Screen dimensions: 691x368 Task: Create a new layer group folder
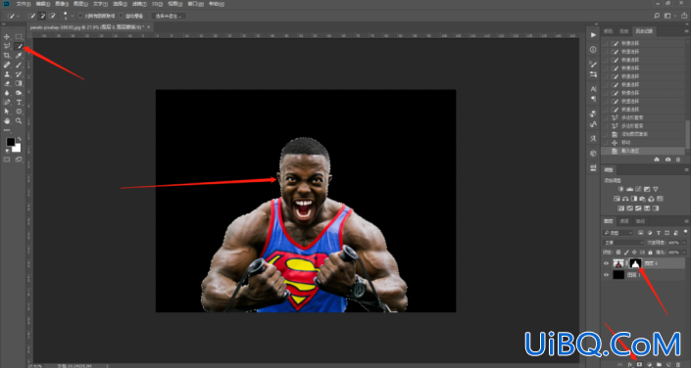pyautogui.click(x=659, y=364)
